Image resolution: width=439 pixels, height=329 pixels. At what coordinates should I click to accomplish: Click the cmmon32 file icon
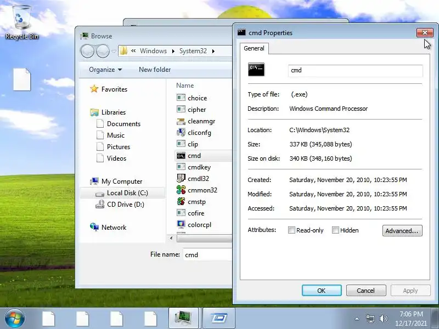point(181,190)
